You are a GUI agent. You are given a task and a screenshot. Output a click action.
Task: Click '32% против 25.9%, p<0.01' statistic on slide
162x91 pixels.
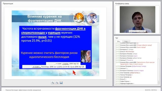point(51,39)
